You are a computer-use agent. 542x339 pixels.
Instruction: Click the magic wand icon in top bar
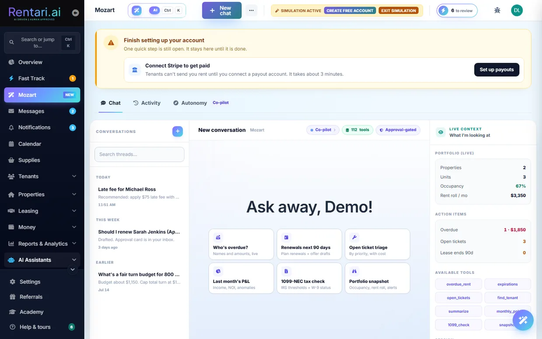click(137, 10)
